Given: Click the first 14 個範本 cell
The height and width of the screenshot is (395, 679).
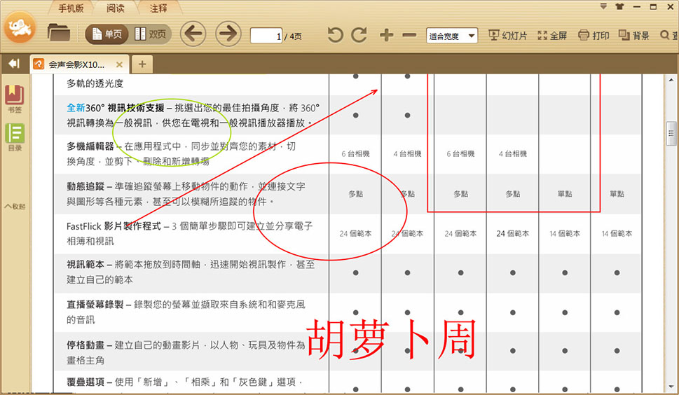Looking at the screenshot, I should [x=565, y=234].
